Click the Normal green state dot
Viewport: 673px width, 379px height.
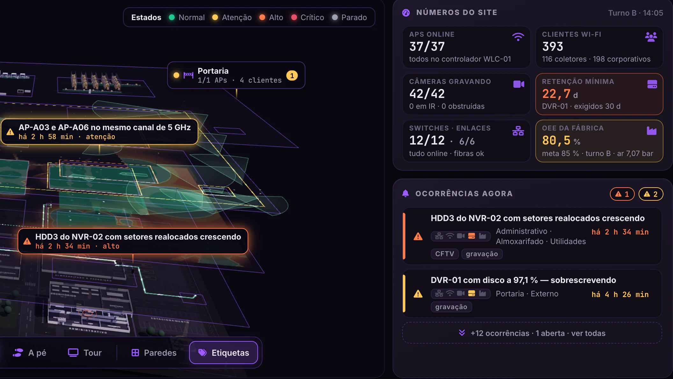[x=172, y=17]
